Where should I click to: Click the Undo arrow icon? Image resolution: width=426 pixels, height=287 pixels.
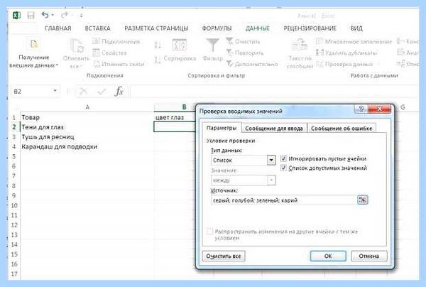pyautogui.click(x=45, y=15)
